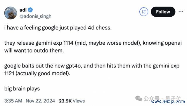Click the 'Nov 22, 2024' date
The height and width of the screenshot is (106, 187).
40,101
